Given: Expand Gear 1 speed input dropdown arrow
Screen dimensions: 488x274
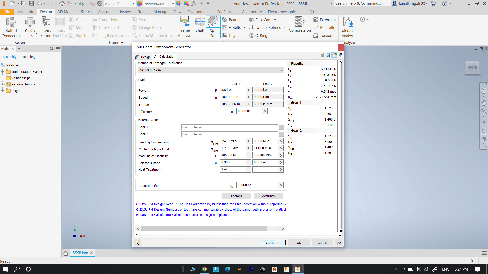Looking at the screenshot, I should click(x=248, y=97).
